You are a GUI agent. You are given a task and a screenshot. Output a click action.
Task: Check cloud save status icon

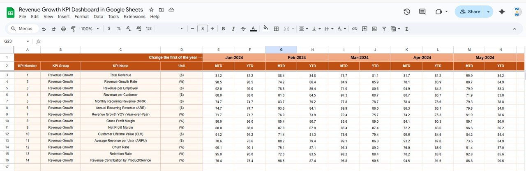(x=171, y=10)
